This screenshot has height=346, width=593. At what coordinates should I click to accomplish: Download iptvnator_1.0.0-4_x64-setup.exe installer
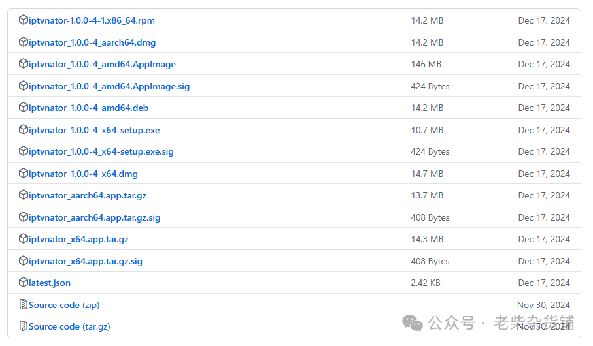point(94,130)
